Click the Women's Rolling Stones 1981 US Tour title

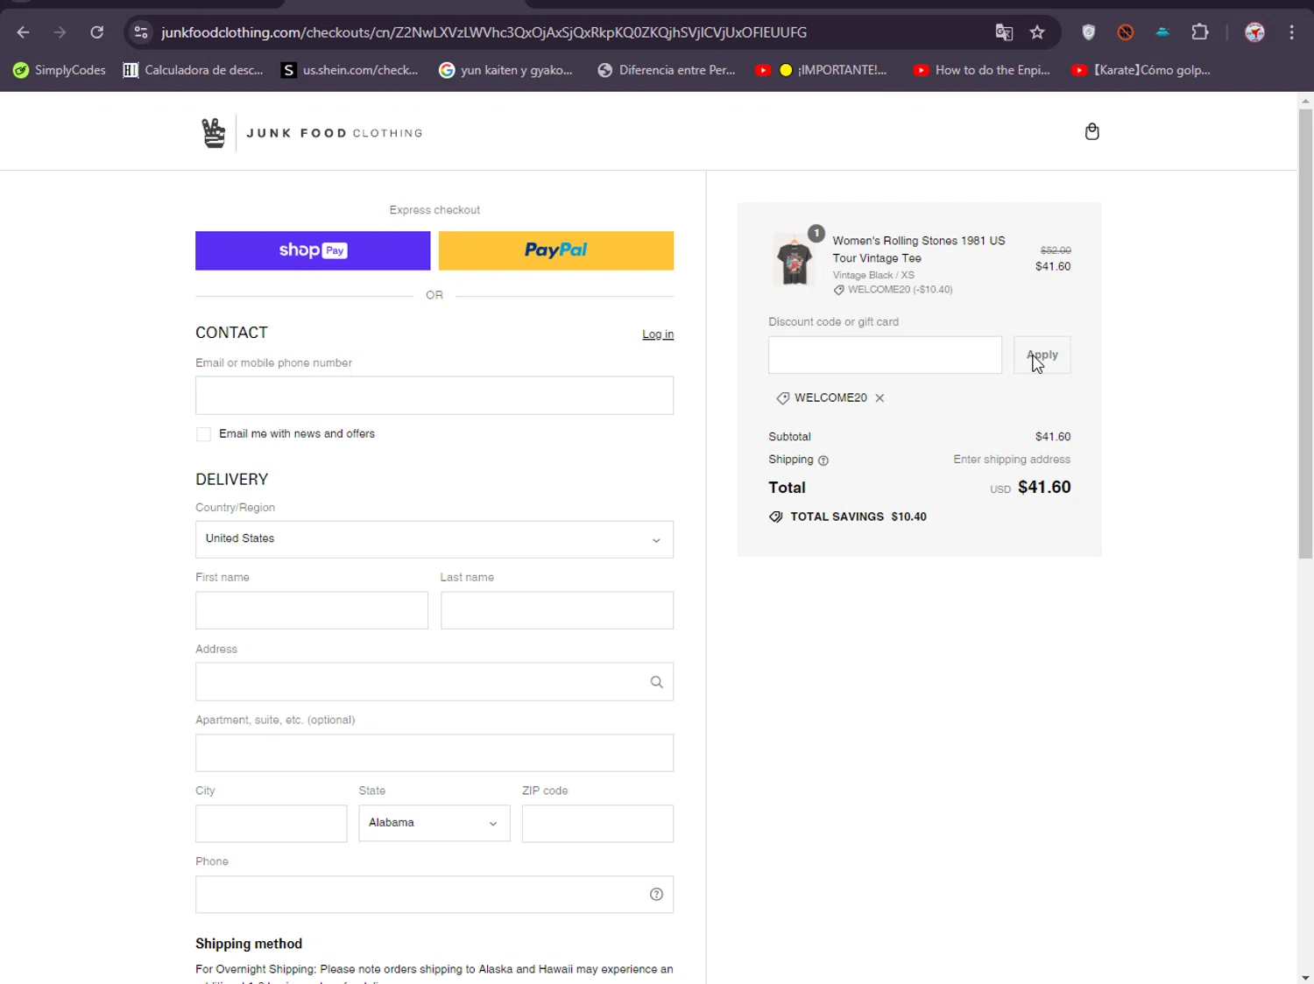point(918,250)
